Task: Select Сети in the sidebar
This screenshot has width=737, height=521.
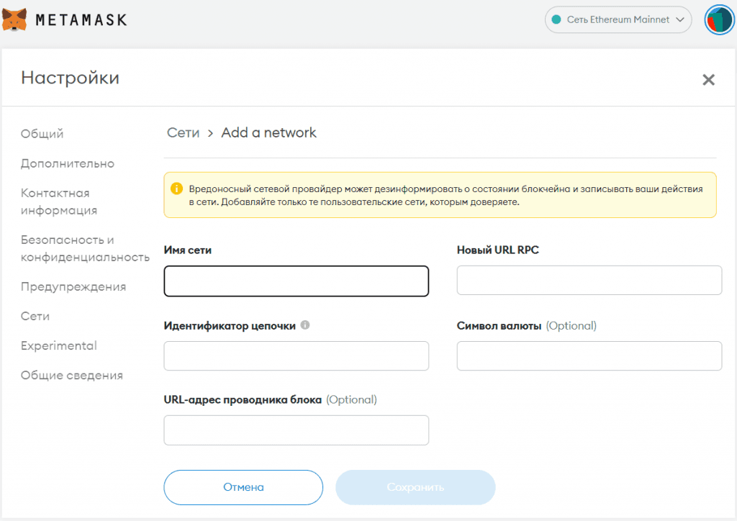Action: point(35,316)
